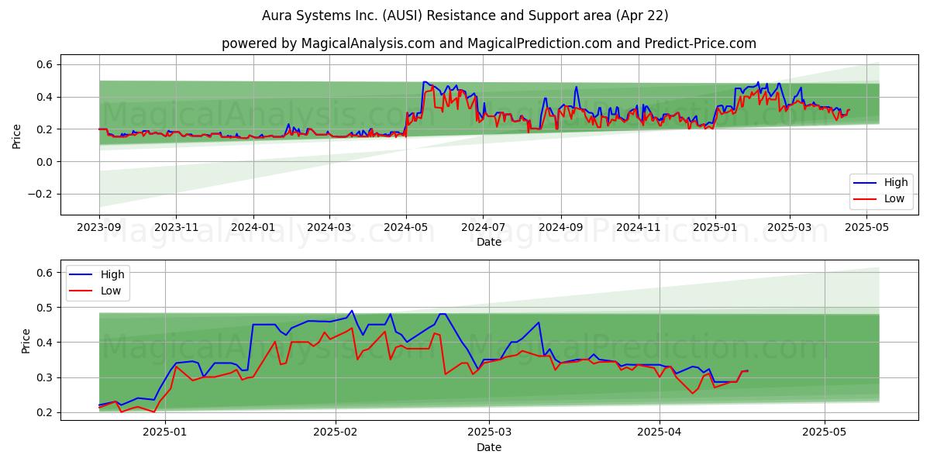Click the upper chart 'Price' y-axis label
The width and height of the screenshot is (930, 465).
tap(17, 135)
